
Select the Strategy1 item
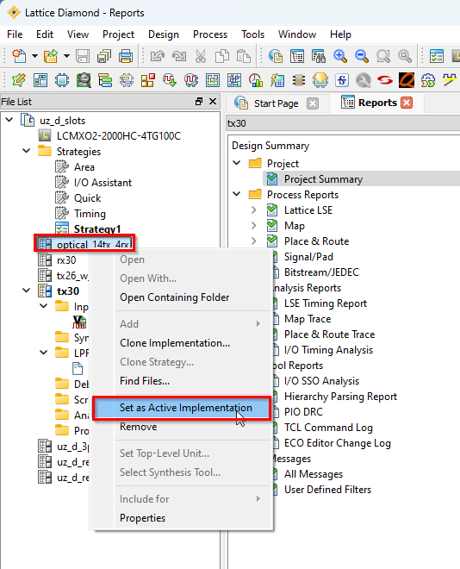[97, 229]
